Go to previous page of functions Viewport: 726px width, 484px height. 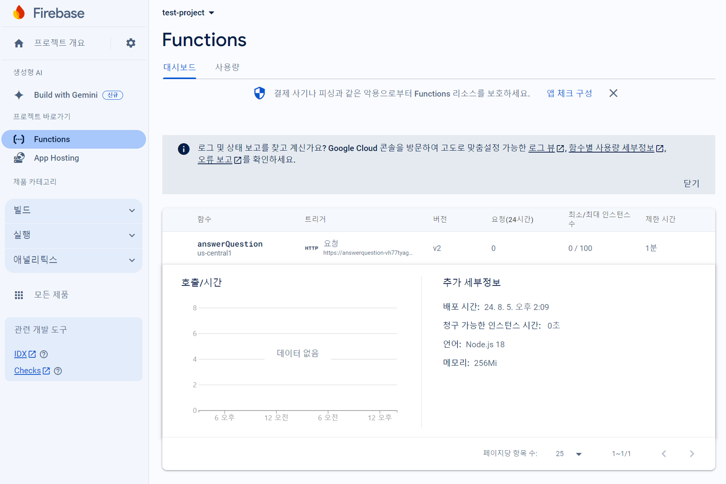click(x=664, y=454)
